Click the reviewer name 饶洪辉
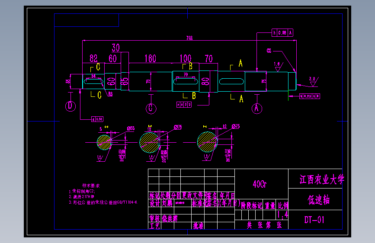 pyautogui.click(x=170, y=218)
